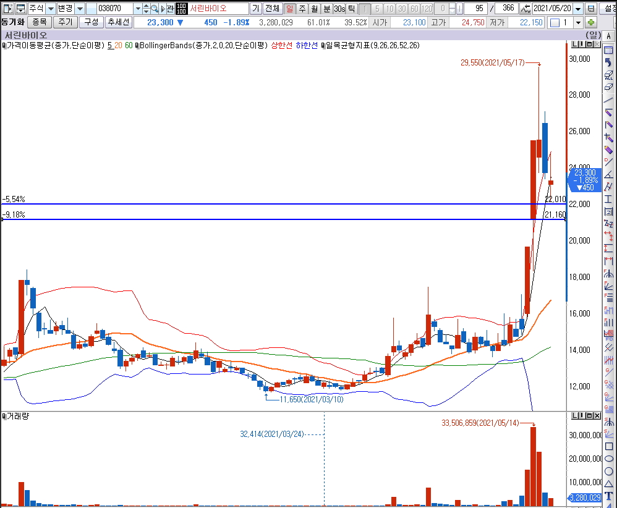
Task: Click the erase ALL tool icon
Action: tap(609, 75)
